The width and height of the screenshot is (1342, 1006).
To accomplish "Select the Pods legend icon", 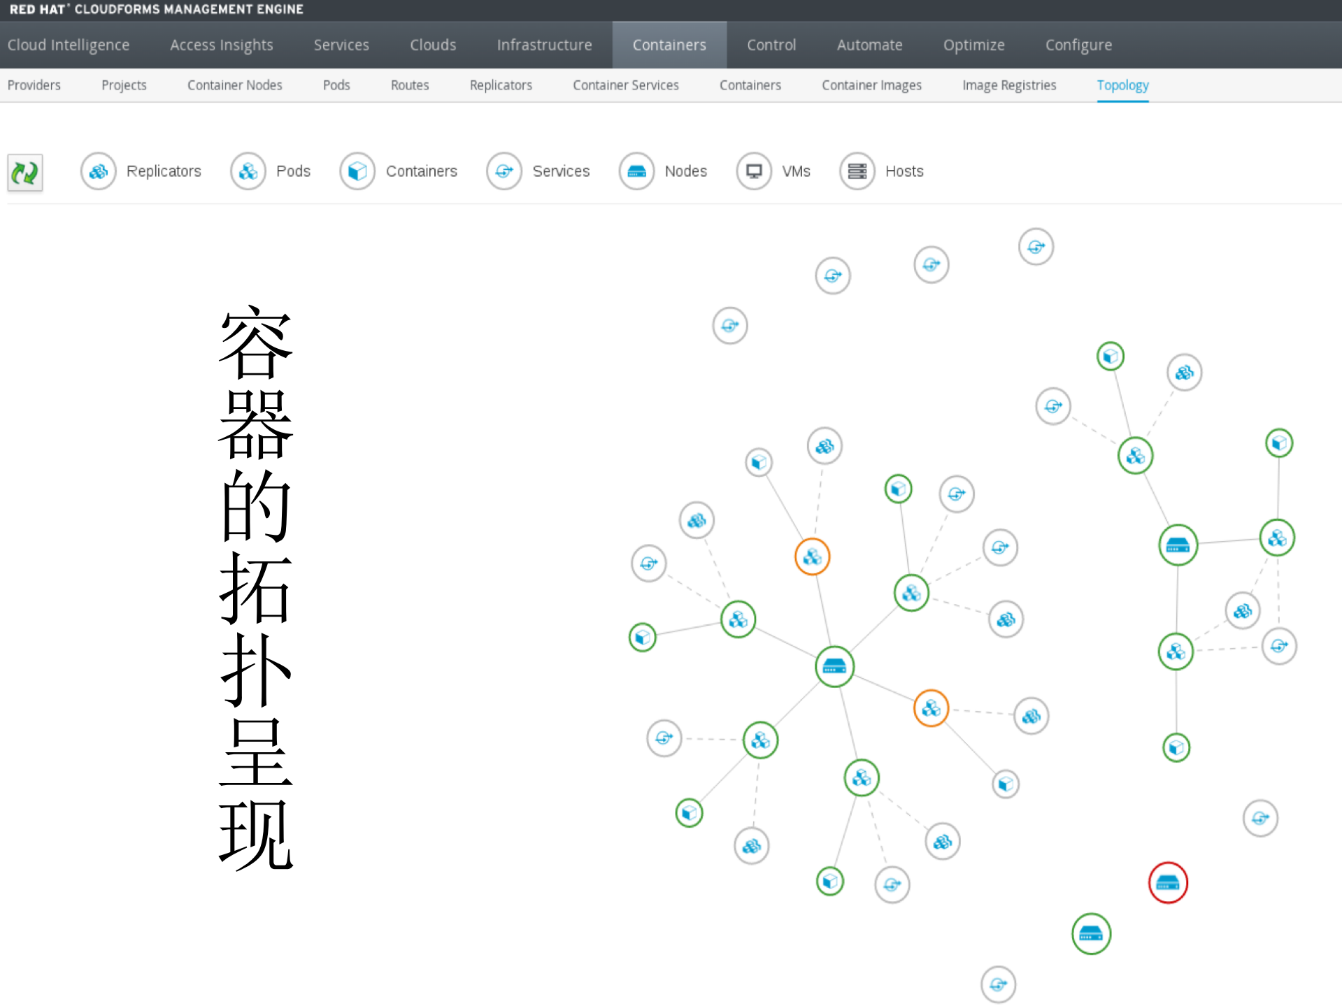I will 248,171.
